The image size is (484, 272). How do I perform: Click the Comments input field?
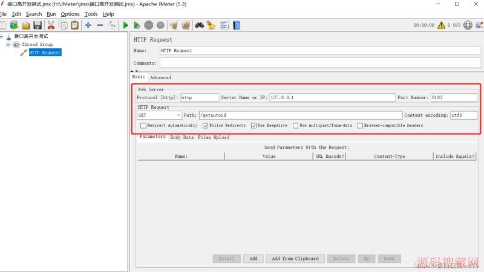[320, 63]
